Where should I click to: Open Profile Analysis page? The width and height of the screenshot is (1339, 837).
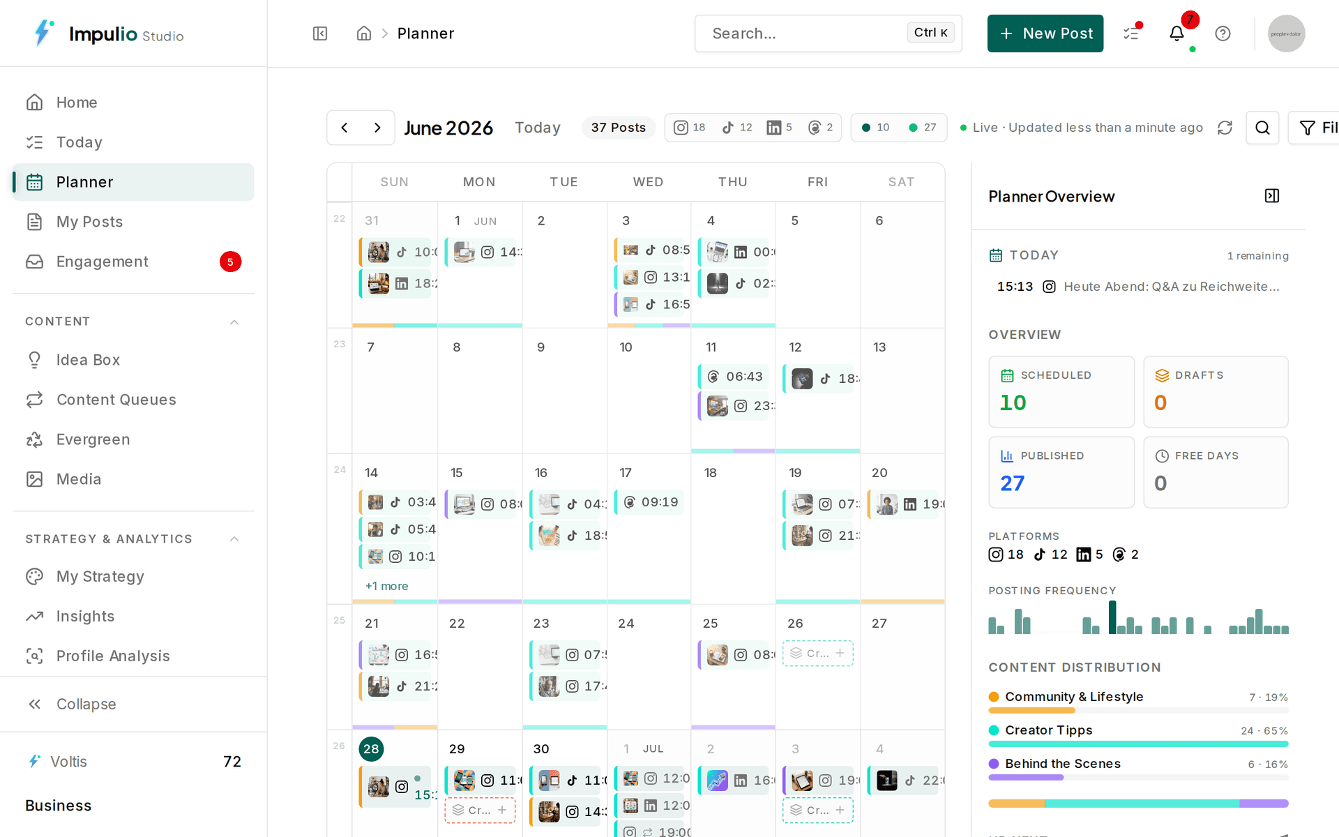133,656
